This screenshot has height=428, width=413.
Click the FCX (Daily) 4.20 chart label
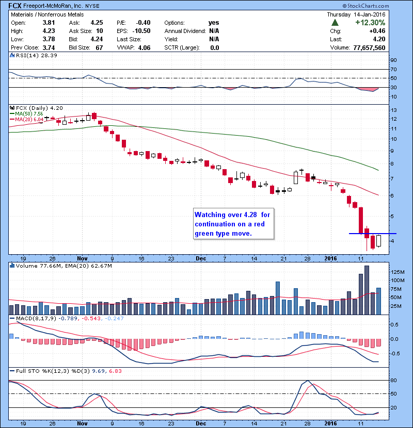pos(39,108)
